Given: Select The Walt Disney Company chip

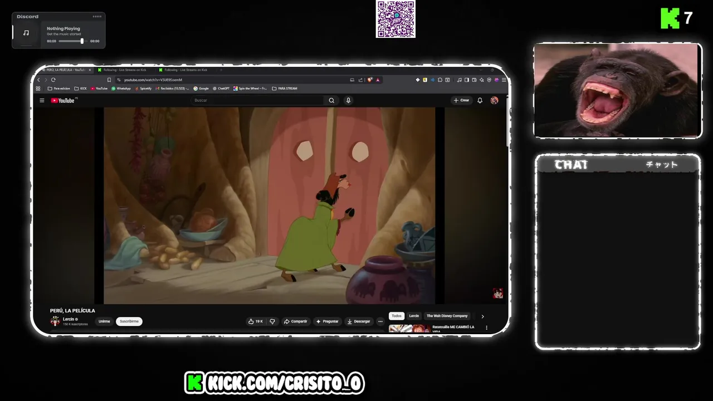Looking at the screenshot, I should click(x=447, y=316).
